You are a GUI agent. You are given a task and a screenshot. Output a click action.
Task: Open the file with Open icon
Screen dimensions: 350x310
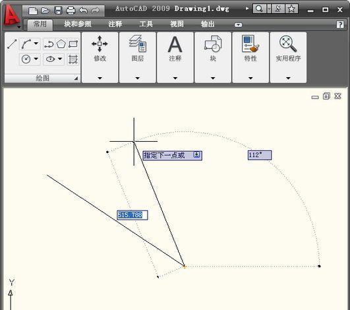pos(45,11)
